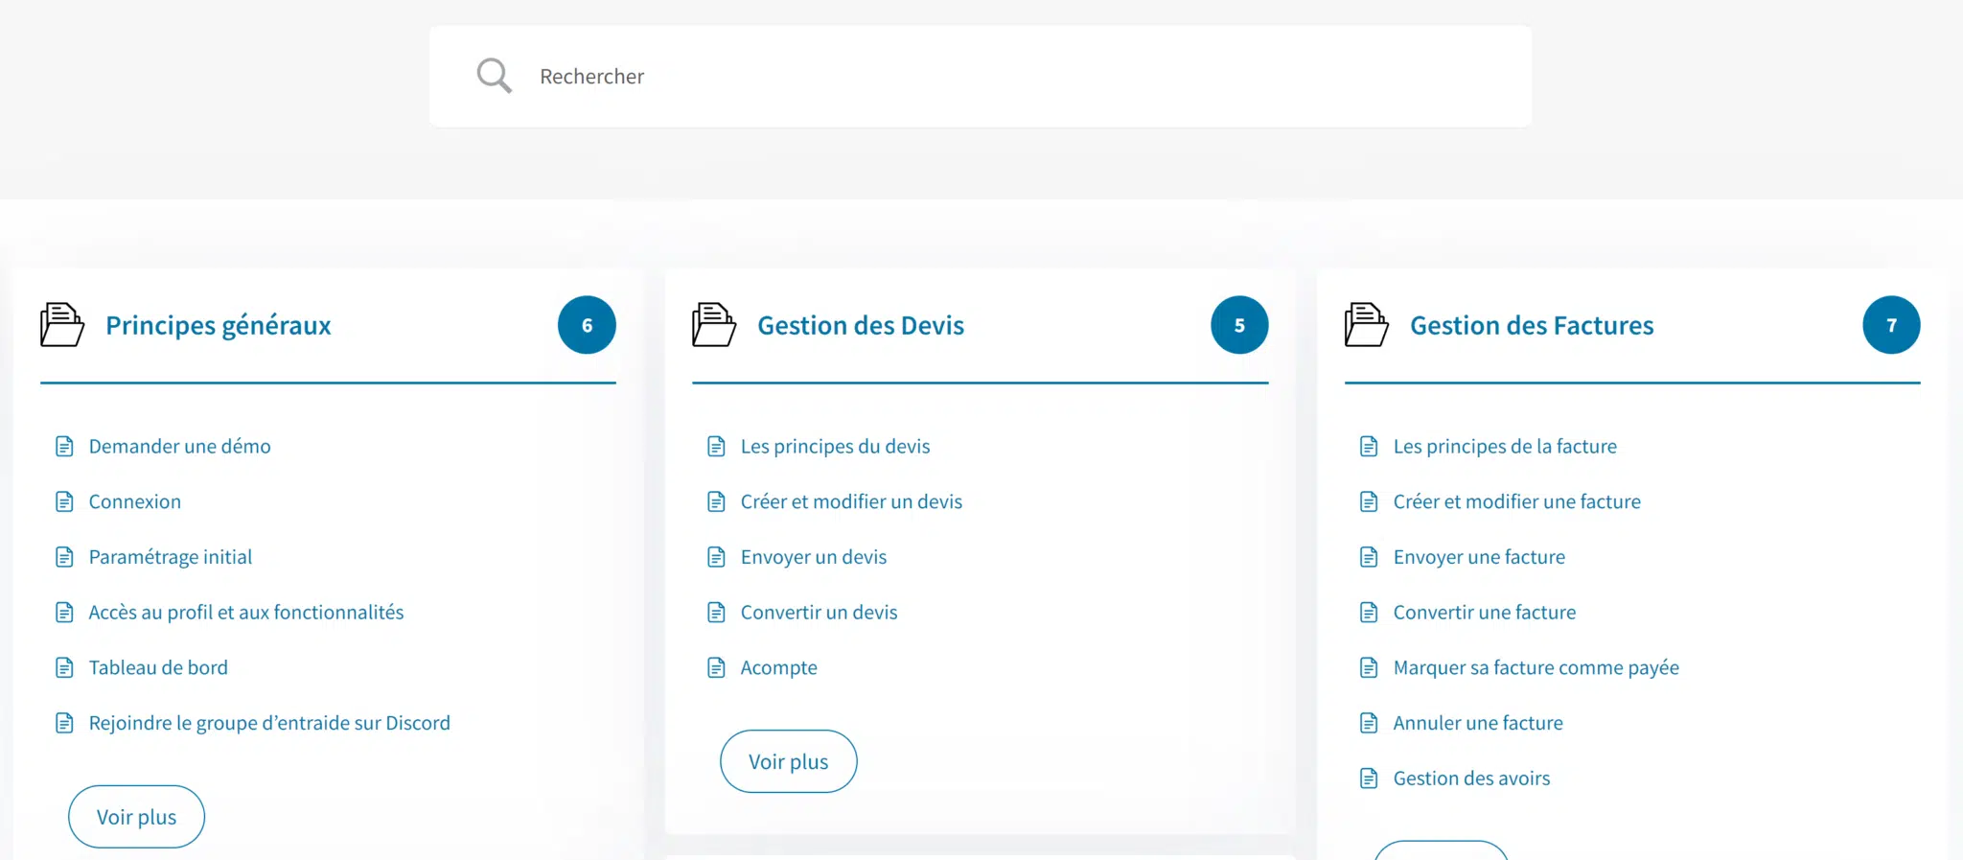Click document icon next to Rejoindre le groupe Discord
This screenshot has width=1963, height=860.
[64, 723]
